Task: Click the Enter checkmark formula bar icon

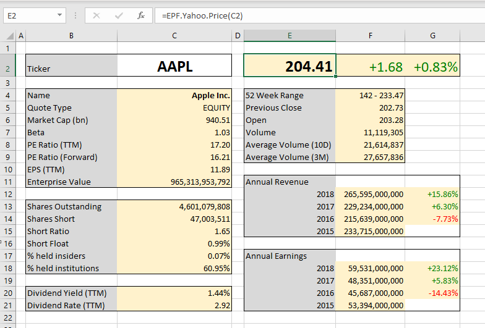Action: coord(119,15)
